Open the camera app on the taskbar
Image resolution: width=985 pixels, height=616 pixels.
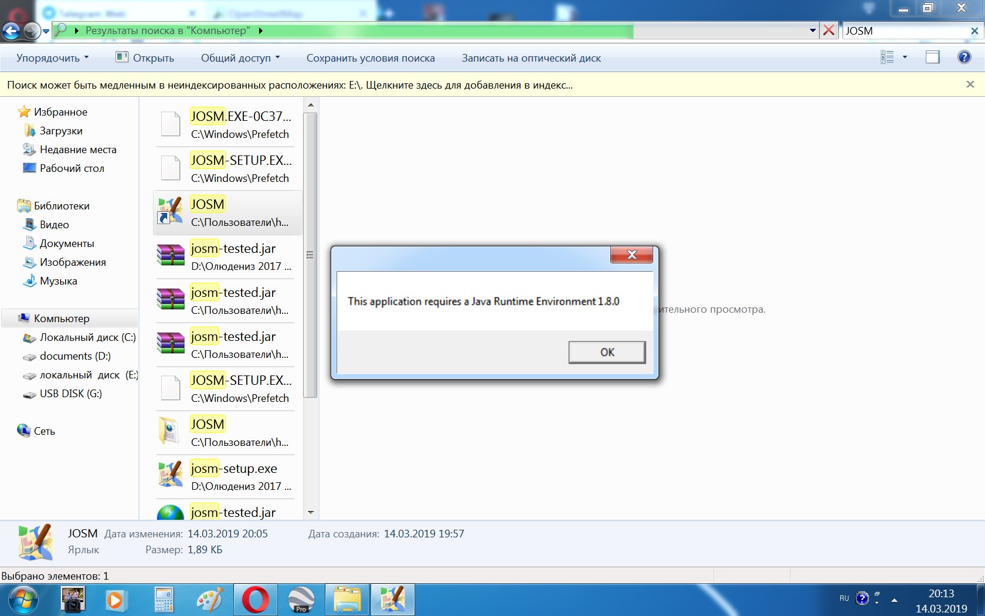pyautogui.click(x=73, y=600)
